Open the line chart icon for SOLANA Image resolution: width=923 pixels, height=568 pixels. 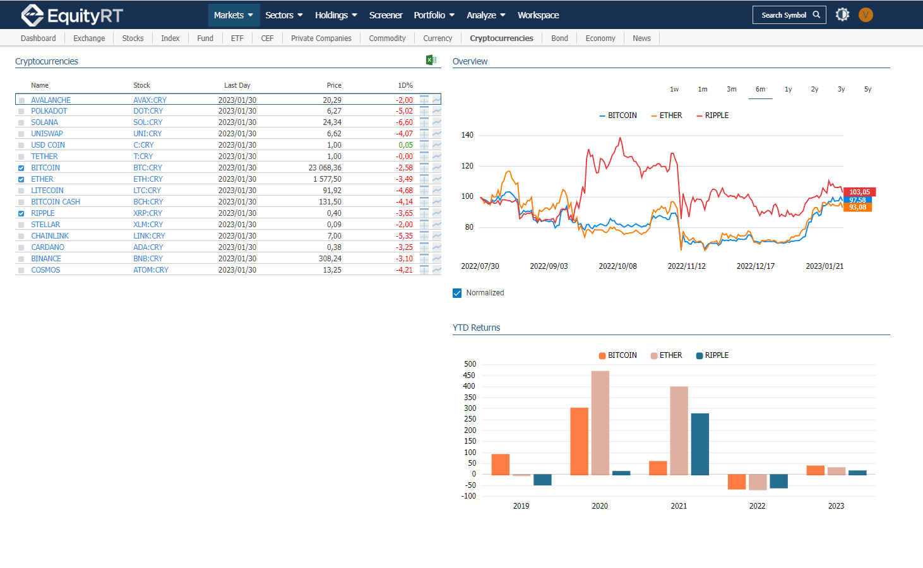[x=436, y=122]
